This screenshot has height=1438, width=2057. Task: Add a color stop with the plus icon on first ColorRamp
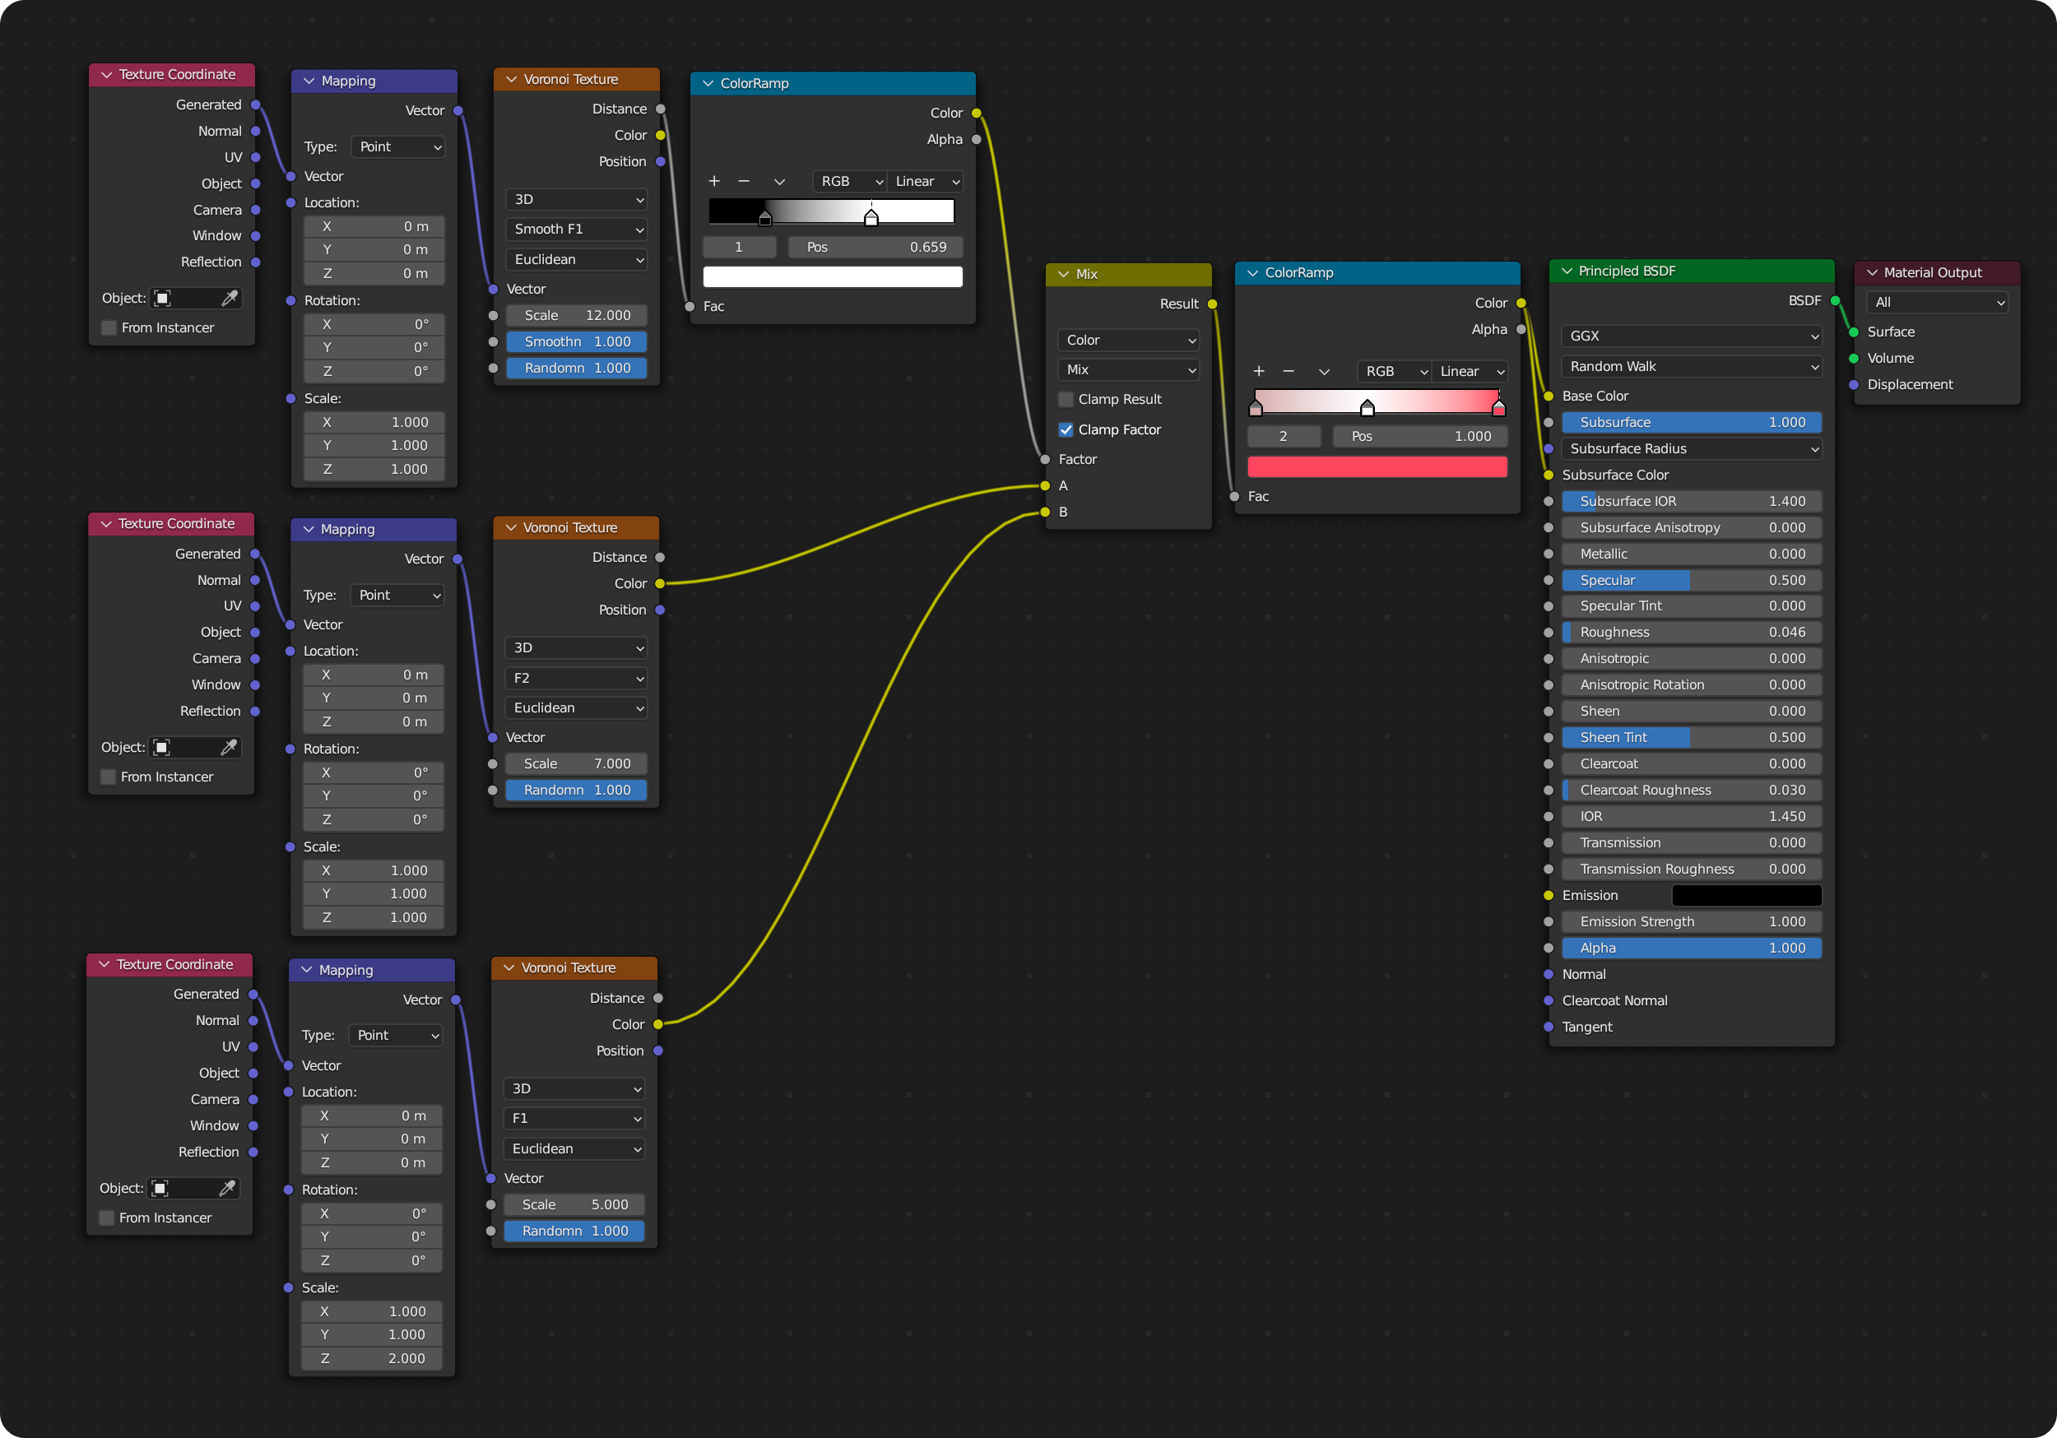tap(714, 181)
